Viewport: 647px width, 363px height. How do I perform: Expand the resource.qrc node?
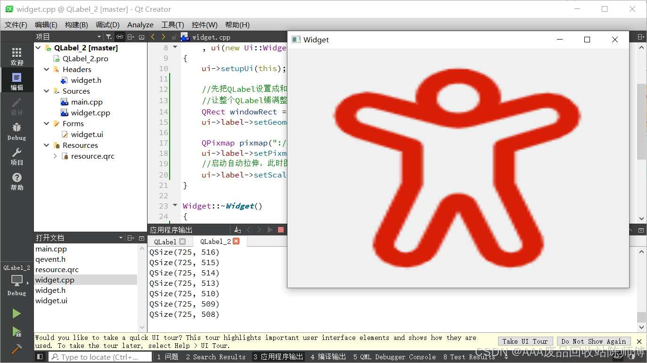[55, 156]
